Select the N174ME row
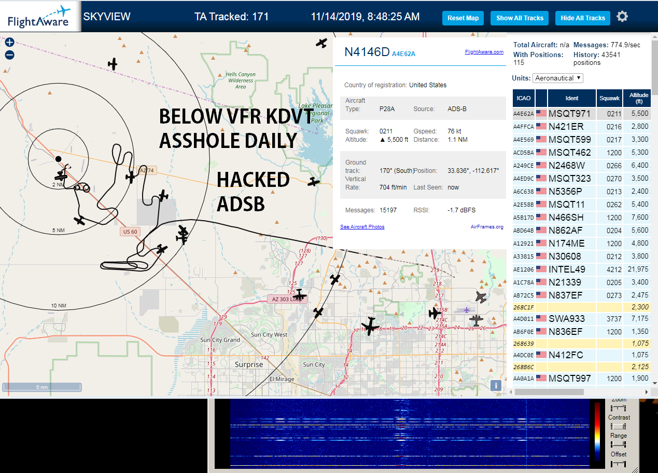The width and height of the screenshot is (658, 473). pos(582,243)
